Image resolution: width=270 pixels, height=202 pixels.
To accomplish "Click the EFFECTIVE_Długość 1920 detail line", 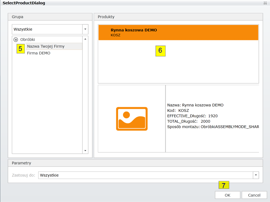I will coord(192,116).
